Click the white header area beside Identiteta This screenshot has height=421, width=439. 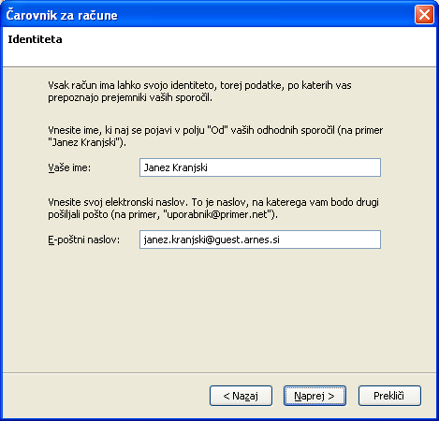click(250, 47)
